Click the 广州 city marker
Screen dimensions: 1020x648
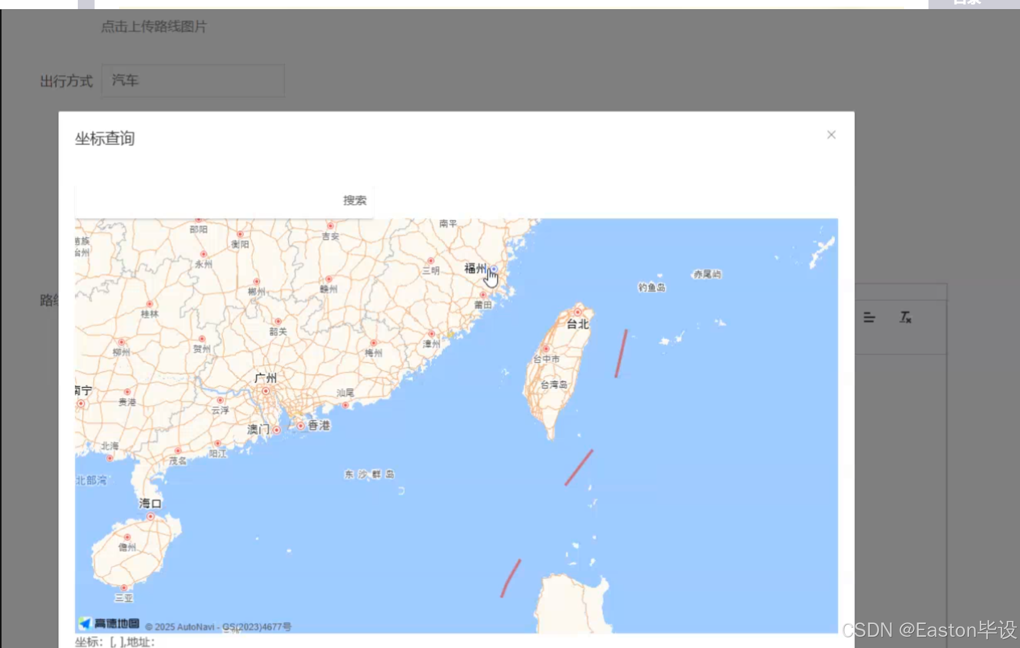pyautogui.click(x=265, y=391)
